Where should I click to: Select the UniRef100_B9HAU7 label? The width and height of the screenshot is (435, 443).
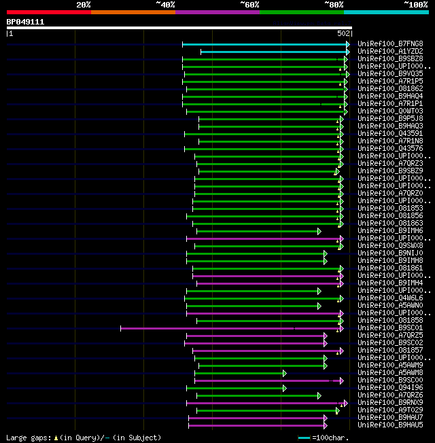click(x=390, y=418)
